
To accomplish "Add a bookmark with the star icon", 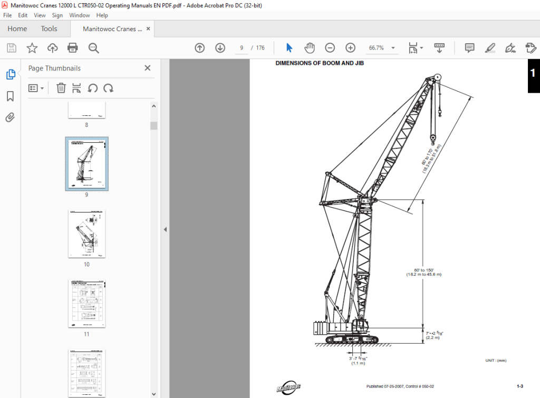I will [32, 48].
